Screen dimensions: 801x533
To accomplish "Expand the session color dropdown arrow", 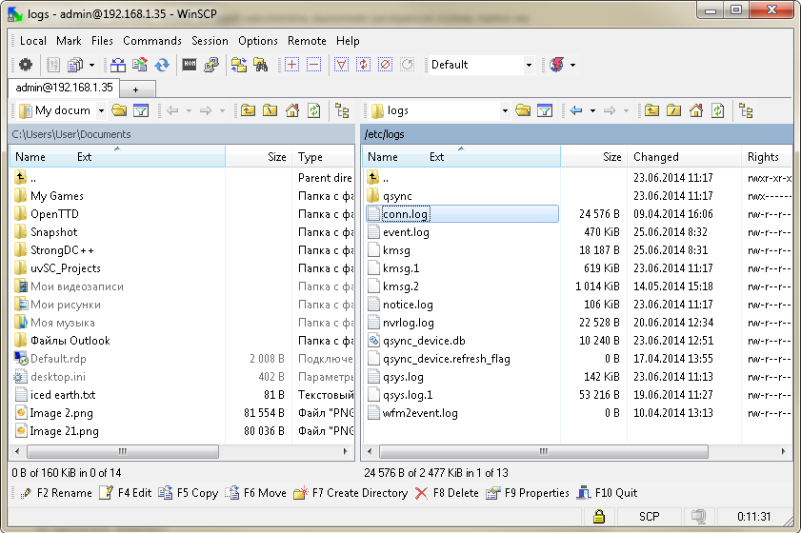I will pyautogui.click(x=572, y=65).
